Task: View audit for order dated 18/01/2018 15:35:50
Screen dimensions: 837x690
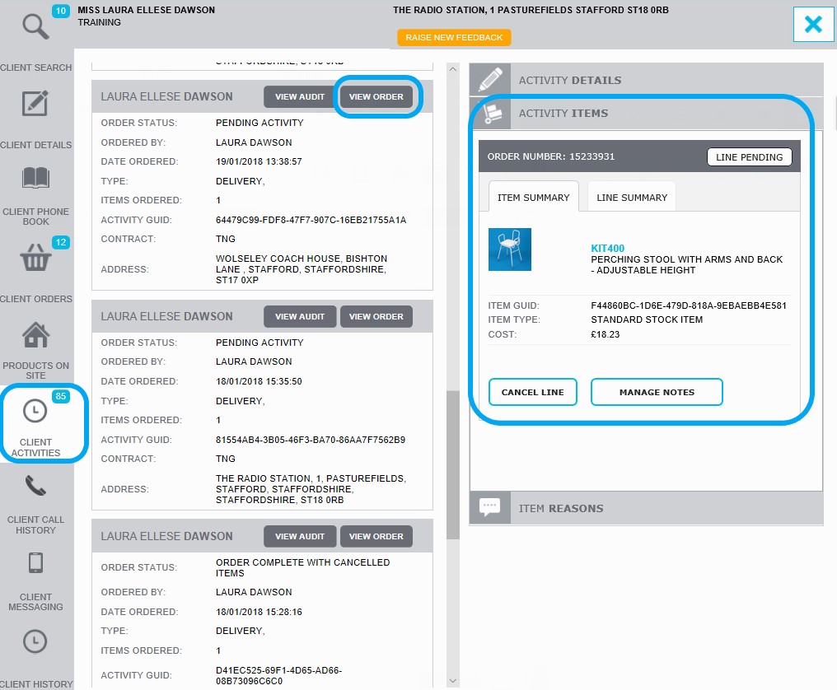Action: coord(300,316)
